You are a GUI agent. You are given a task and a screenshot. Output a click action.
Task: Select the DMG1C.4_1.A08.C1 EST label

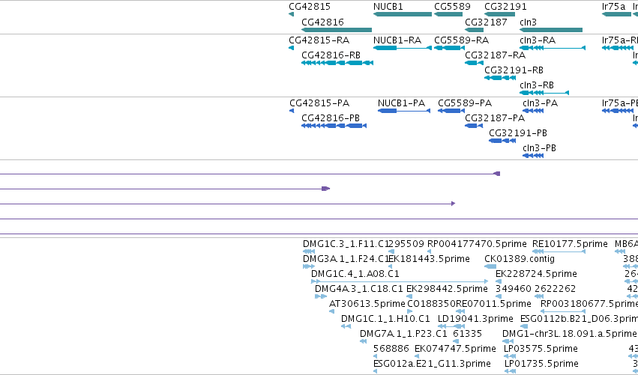click(x=355, y=274)
